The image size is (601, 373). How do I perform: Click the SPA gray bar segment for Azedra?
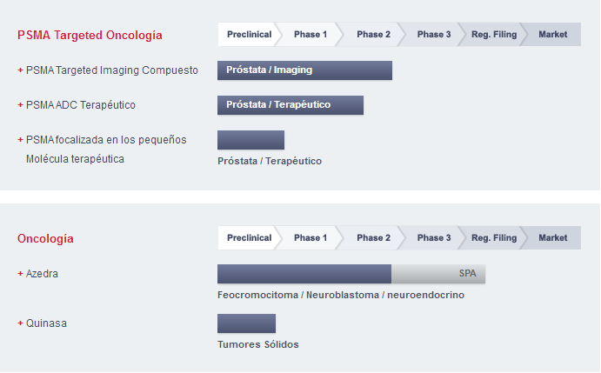coord(438,274)
